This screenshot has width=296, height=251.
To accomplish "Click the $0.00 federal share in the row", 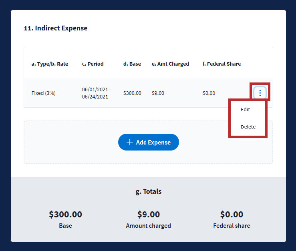I will pos(209,93).
